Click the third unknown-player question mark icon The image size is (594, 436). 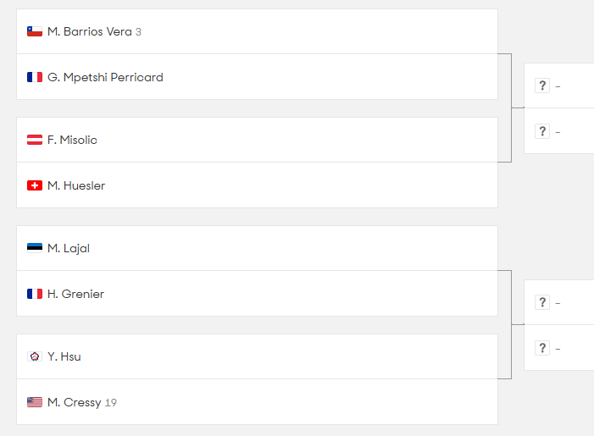pos(542,302)
